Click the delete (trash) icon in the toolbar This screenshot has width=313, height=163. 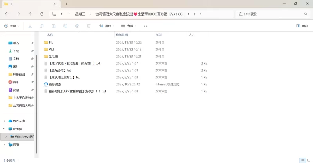(x=89, y=26)
